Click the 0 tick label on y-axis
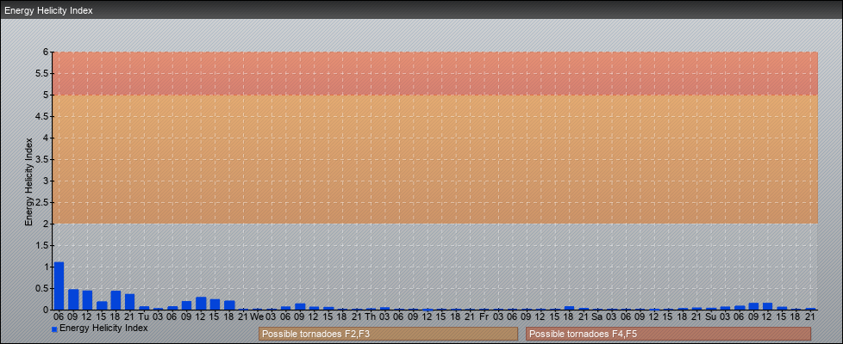The width and height of the screenshot is (843, 344). tap(46, 310)
